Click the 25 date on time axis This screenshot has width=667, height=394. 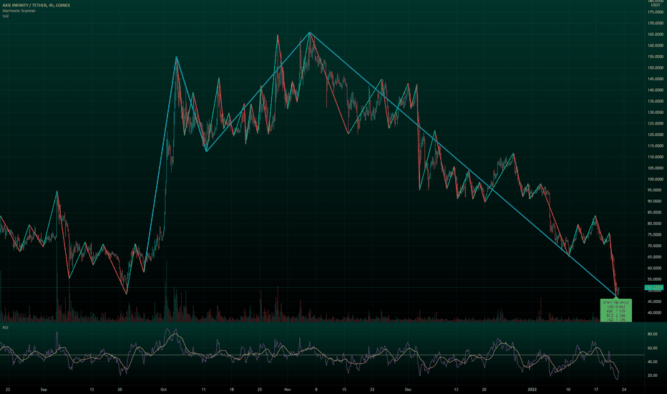coord(260,389)
